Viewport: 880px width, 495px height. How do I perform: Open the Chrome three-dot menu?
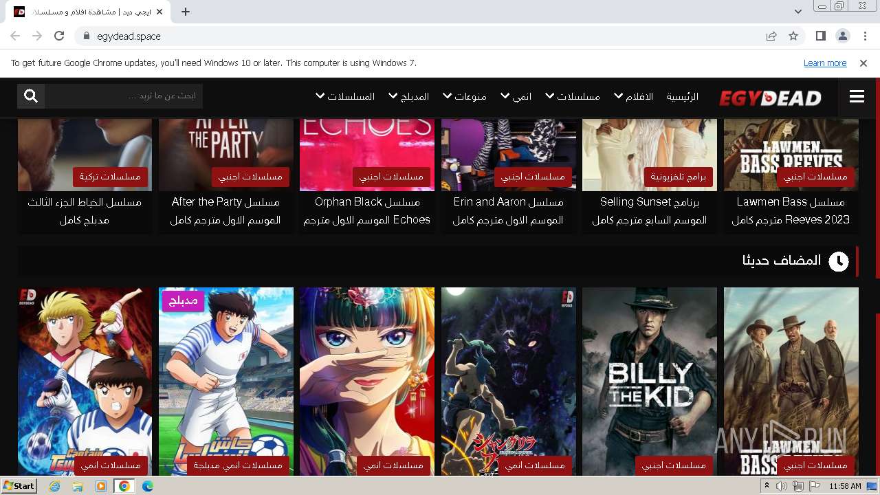864,36
